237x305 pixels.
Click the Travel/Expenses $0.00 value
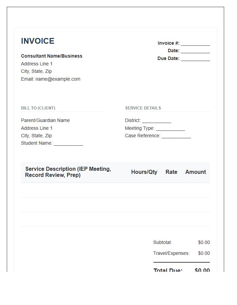204,253
